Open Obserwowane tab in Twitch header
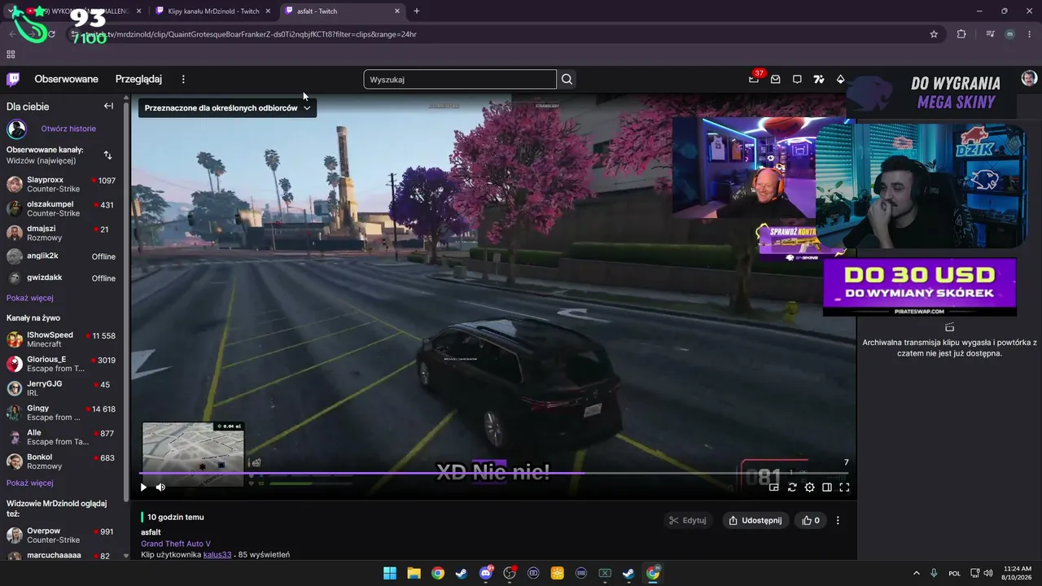The image size is (1042, 586). tap(66, 79)
